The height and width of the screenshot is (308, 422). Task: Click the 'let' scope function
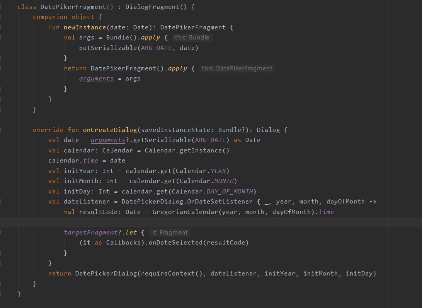coord(131,233)
